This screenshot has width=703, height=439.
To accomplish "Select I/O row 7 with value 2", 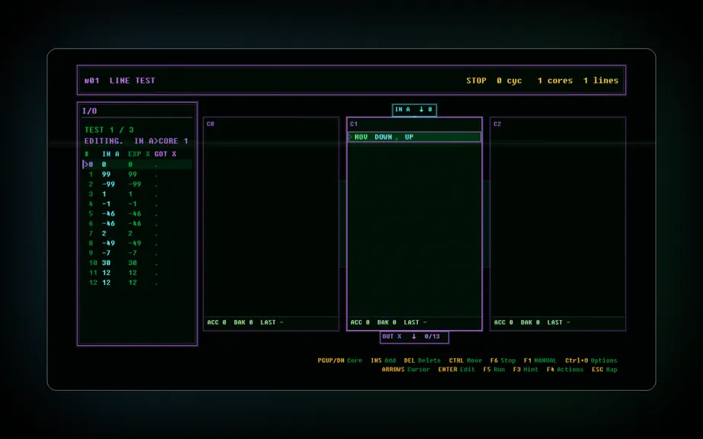I will pos(137,233).
